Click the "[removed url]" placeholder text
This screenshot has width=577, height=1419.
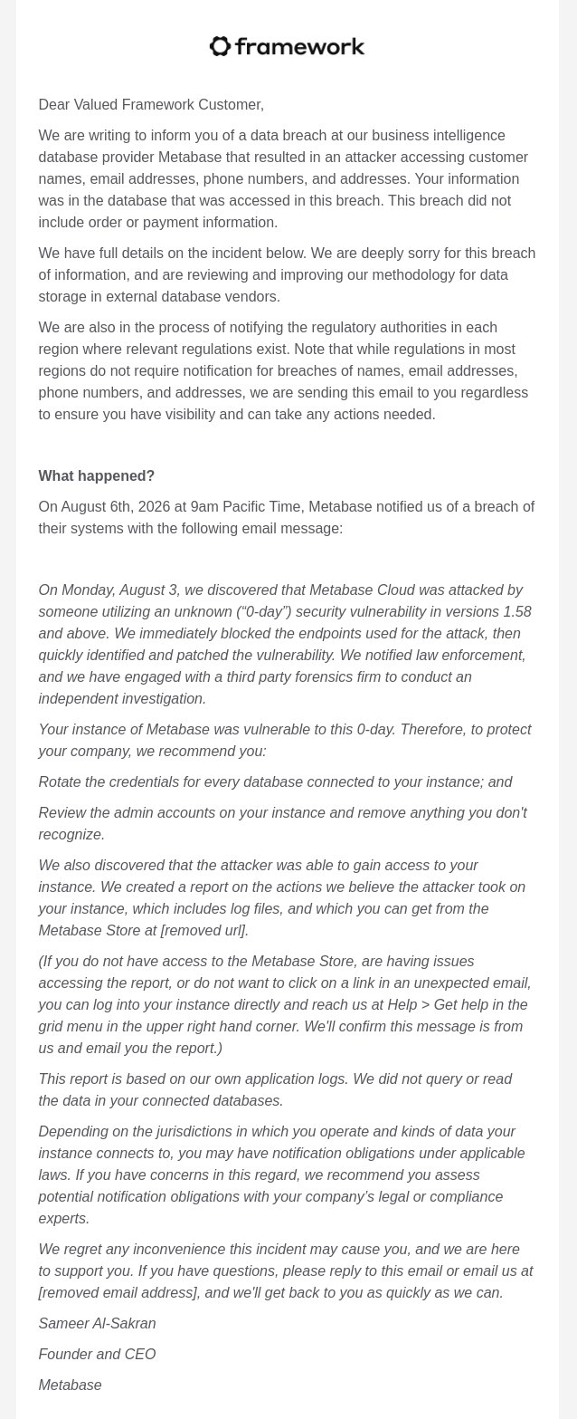coord(204,931)
